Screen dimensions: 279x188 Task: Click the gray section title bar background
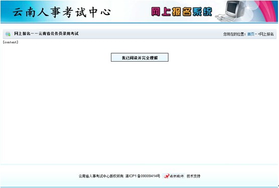click(x=143, y=34)
